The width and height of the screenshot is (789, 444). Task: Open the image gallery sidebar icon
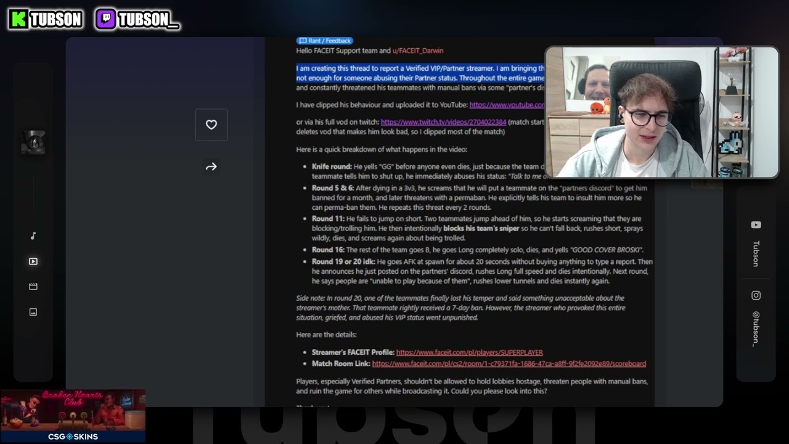[33, 312]
